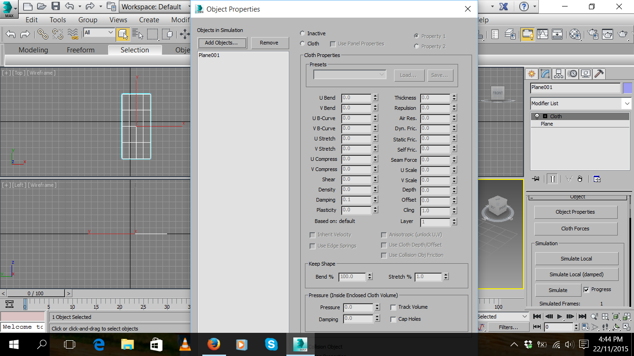Open the Modifier List dropdown
634x356 pixels.
581,103
